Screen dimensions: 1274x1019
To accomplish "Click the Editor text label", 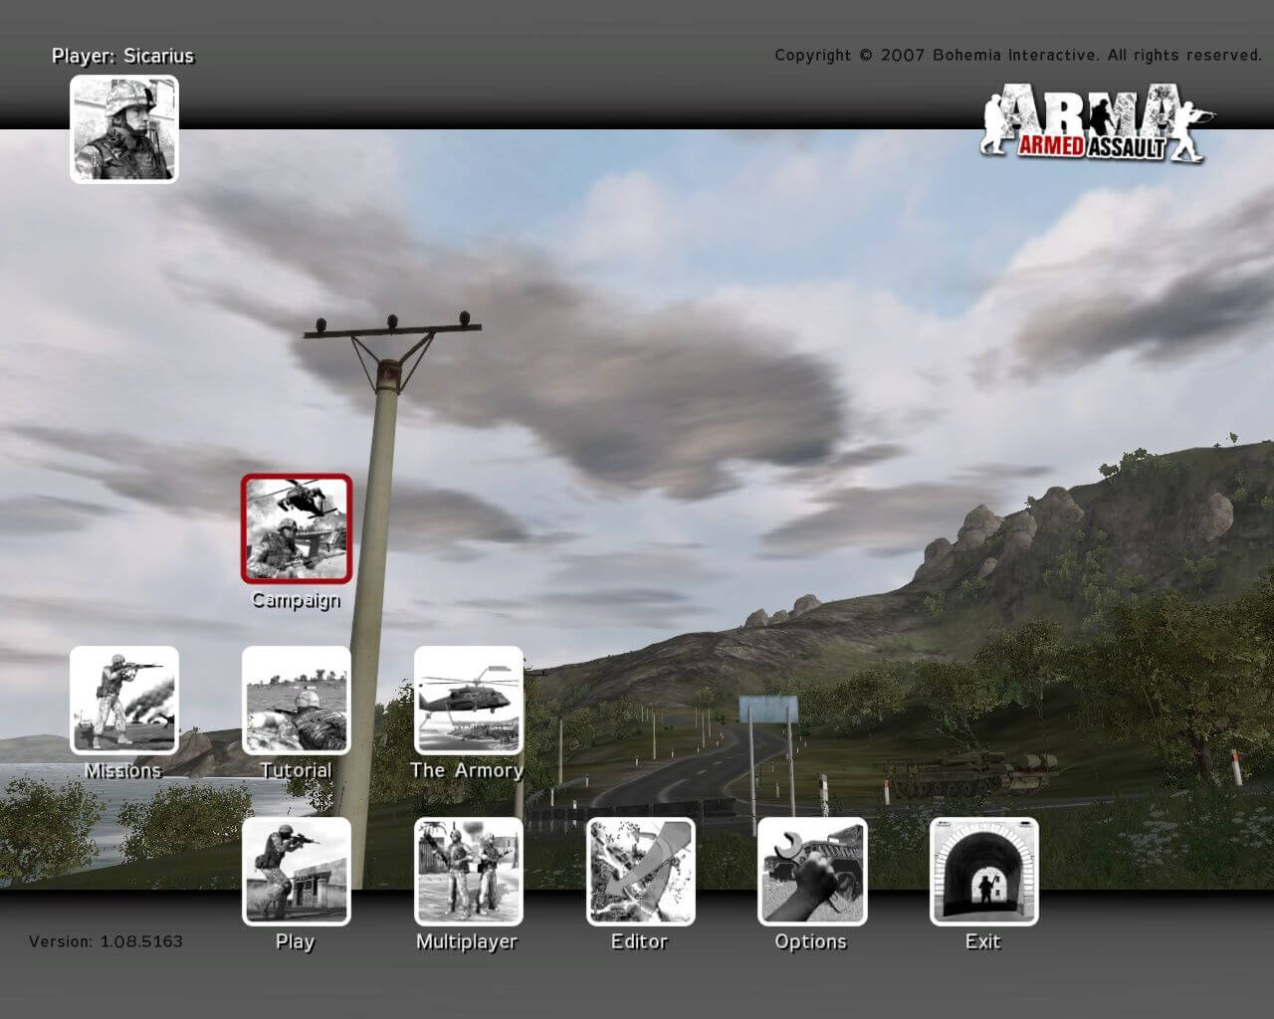I will 640,941.
